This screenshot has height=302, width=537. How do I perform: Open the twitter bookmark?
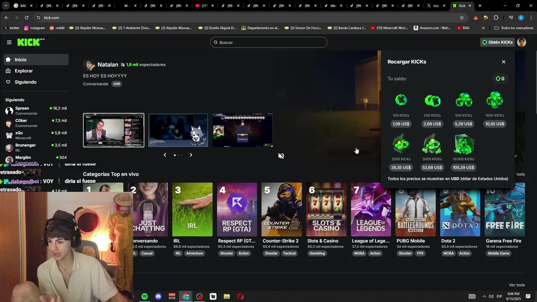[12, 28]
